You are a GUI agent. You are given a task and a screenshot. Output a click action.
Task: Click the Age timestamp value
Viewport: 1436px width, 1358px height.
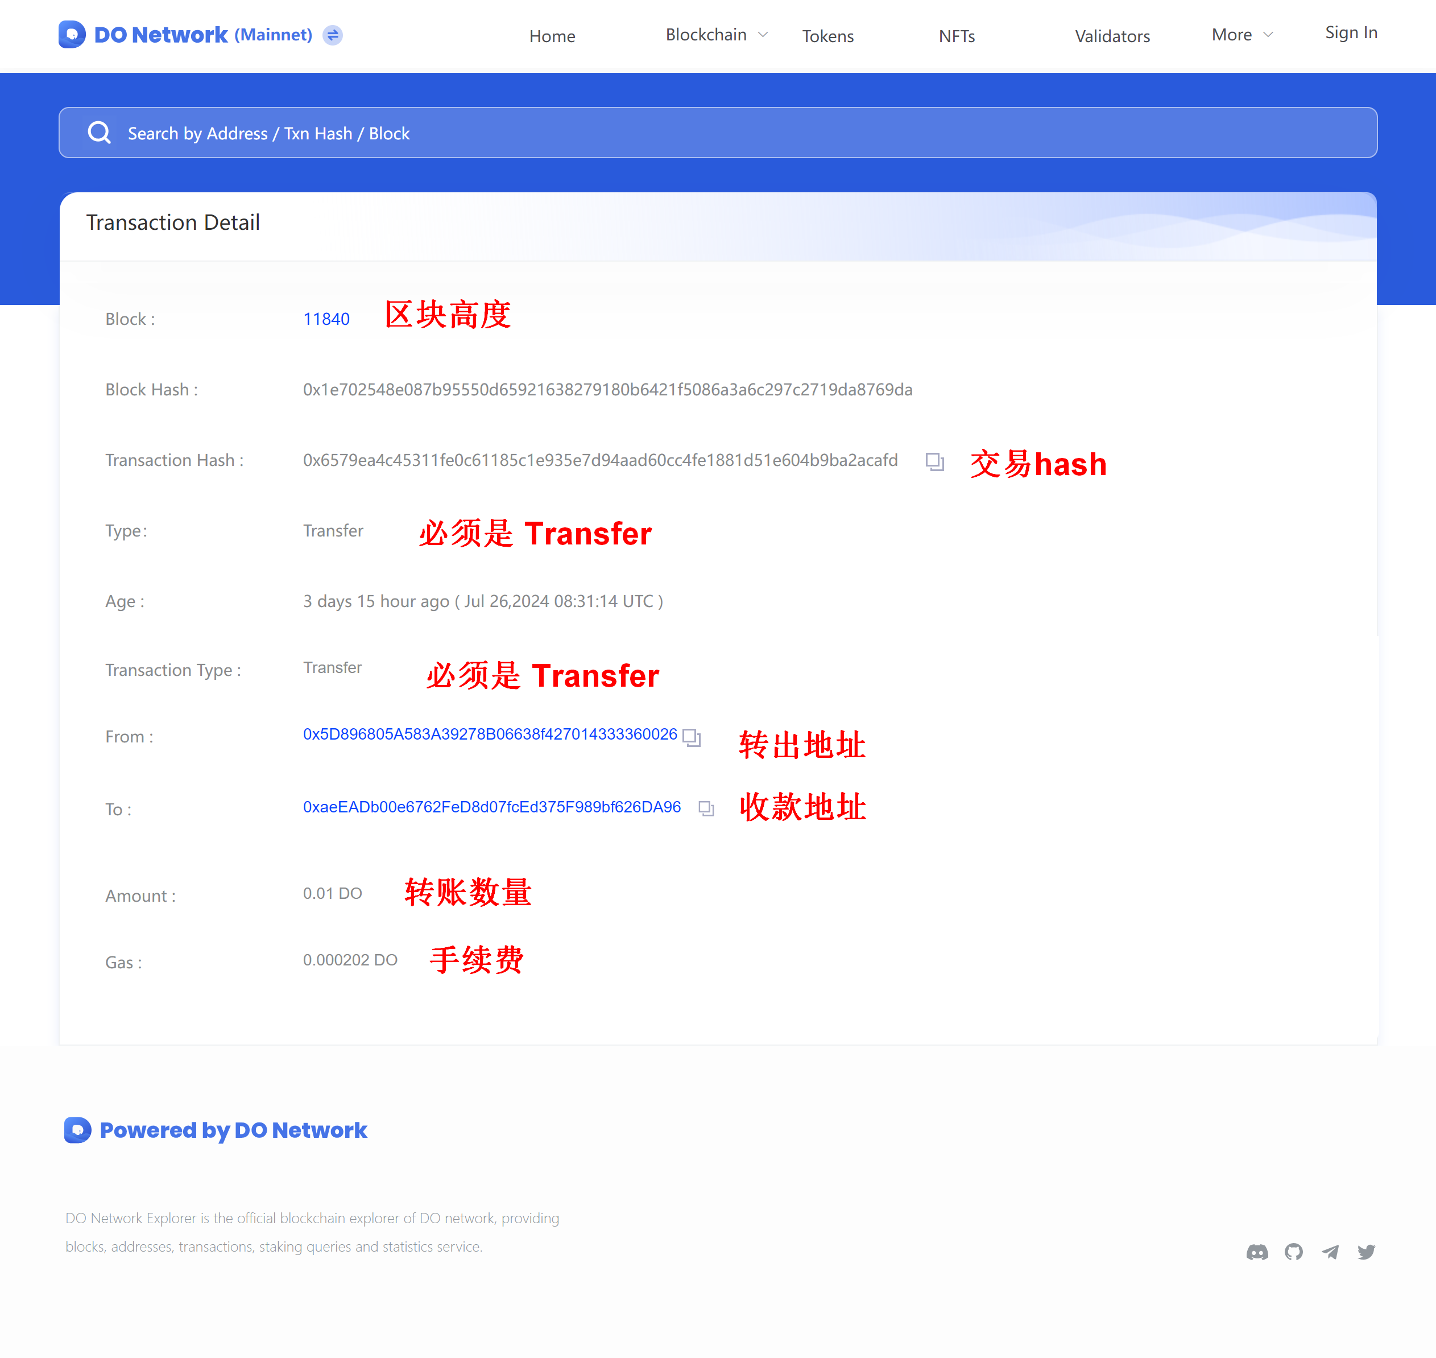[x=483, y=601]
